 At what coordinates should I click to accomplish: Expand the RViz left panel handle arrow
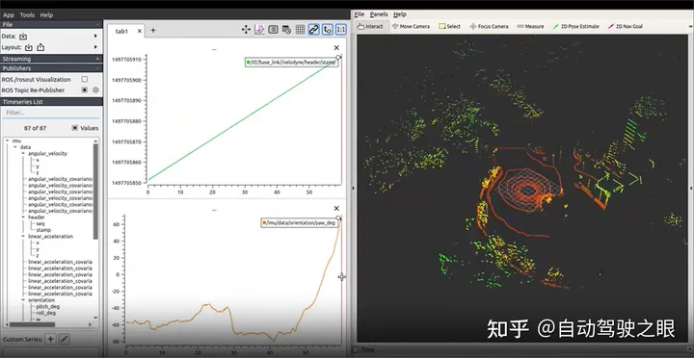click(x=353, y=189)
